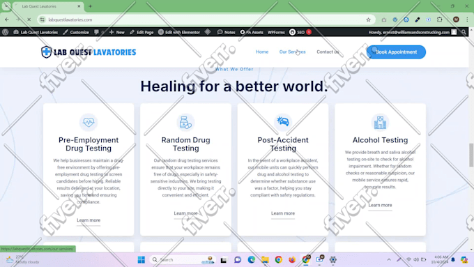Open Lab Quest Lavatories admin bar site menu
Image resolution: width=474 pixels, height=267 pixels.
point(36,32)
